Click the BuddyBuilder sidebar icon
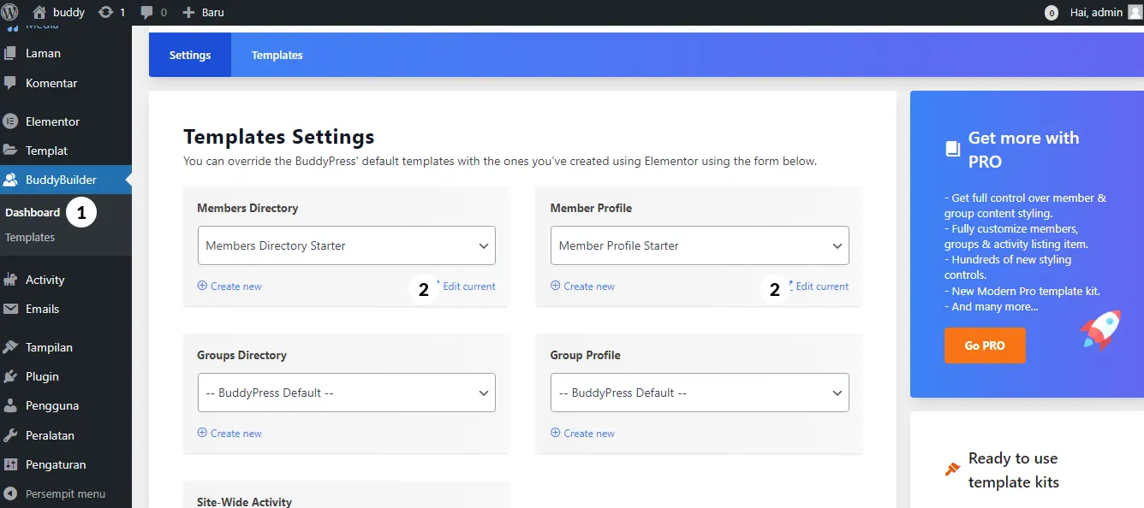 tap(10, 180)
